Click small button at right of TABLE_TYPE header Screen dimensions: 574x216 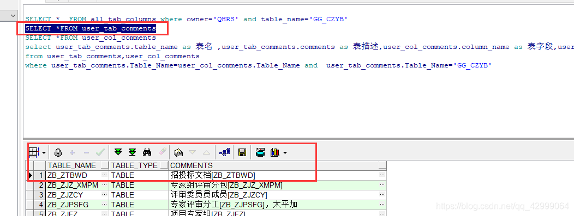click(164, 165)
